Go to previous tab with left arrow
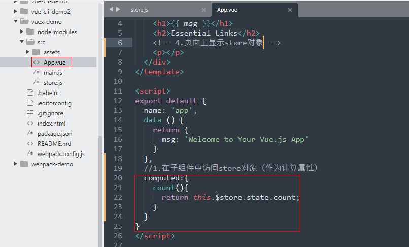 point(111,10)
